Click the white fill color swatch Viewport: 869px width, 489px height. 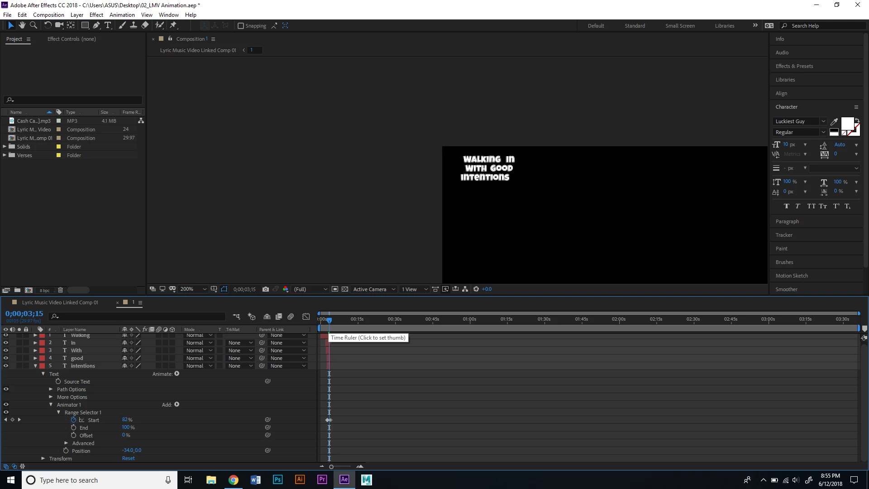(847, 123)
